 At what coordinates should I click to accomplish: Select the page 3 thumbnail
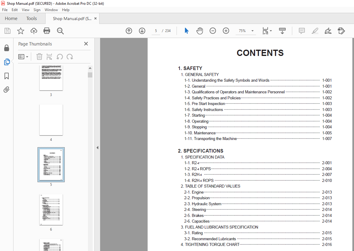(x=51, y=78)
